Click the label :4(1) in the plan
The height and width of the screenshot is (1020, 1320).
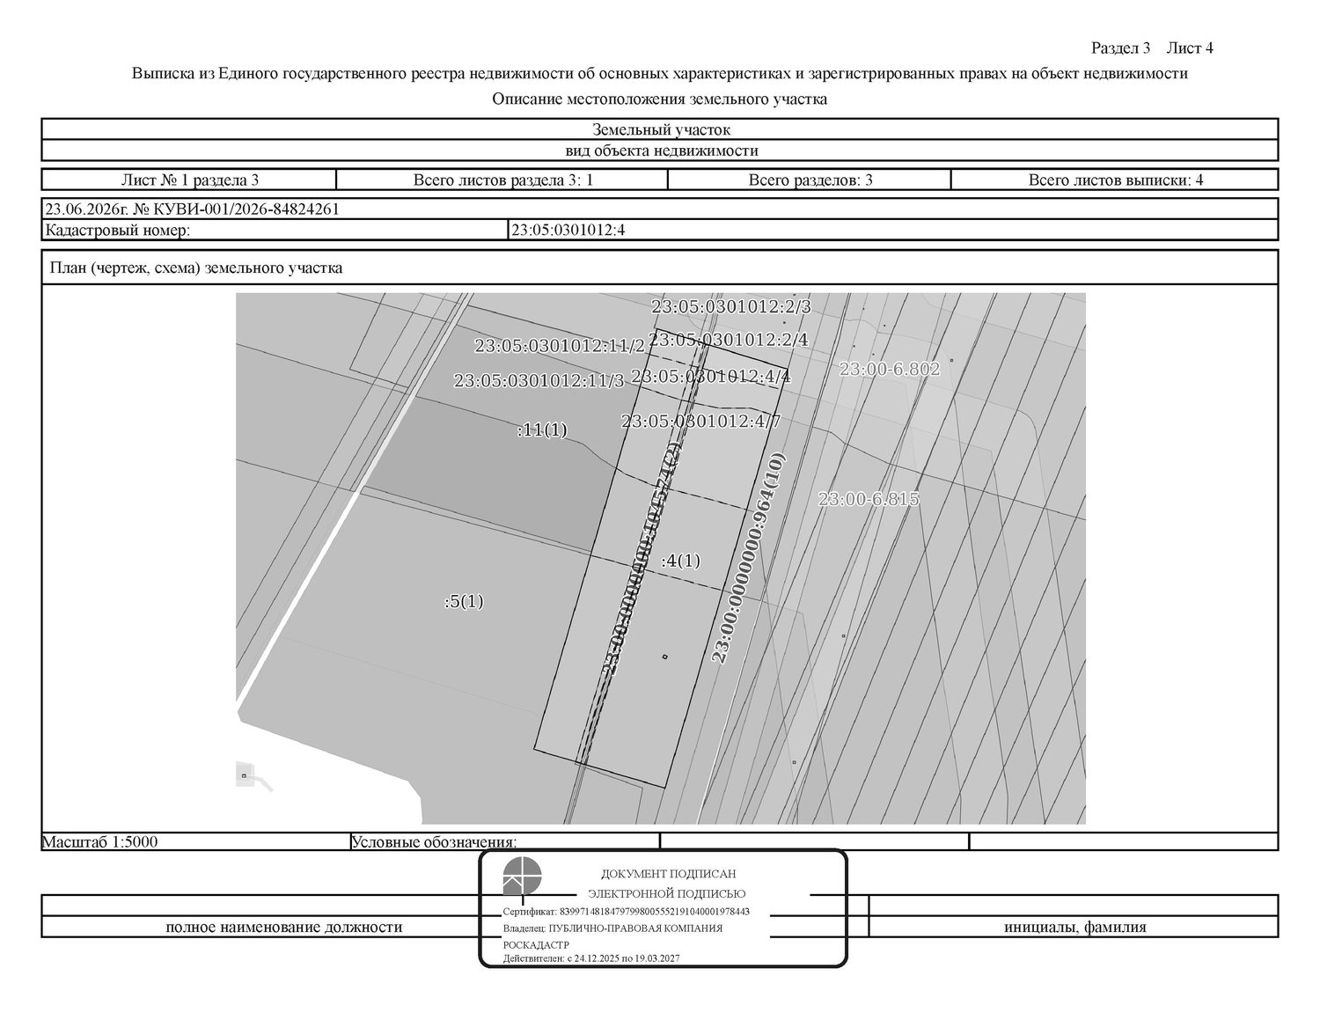680,561
